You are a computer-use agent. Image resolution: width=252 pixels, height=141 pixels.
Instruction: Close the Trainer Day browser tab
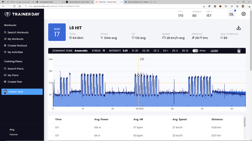point(121,2)
